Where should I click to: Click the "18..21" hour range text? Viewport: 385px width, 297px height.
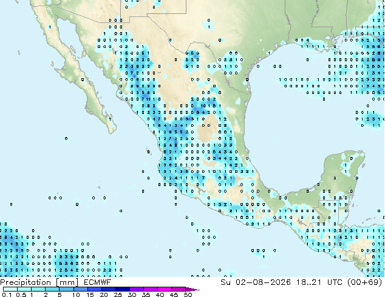[308, 282]
